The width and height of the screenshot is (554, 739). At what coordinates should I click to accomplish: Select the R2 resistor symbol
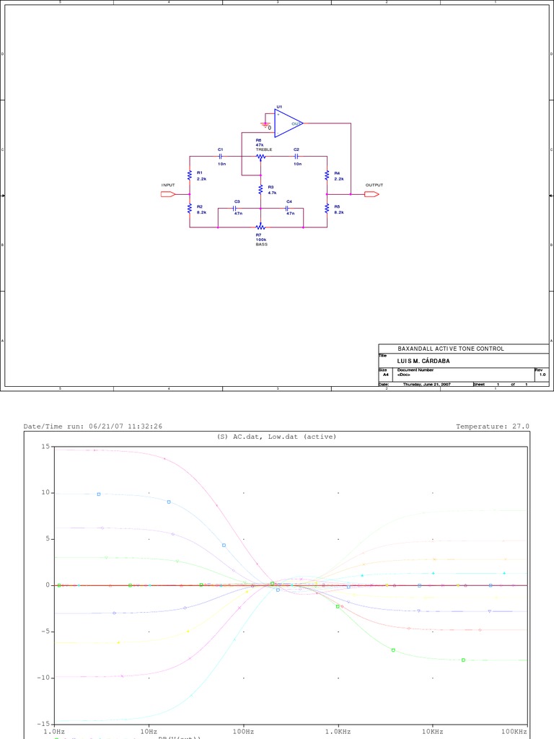pos(190,209)
